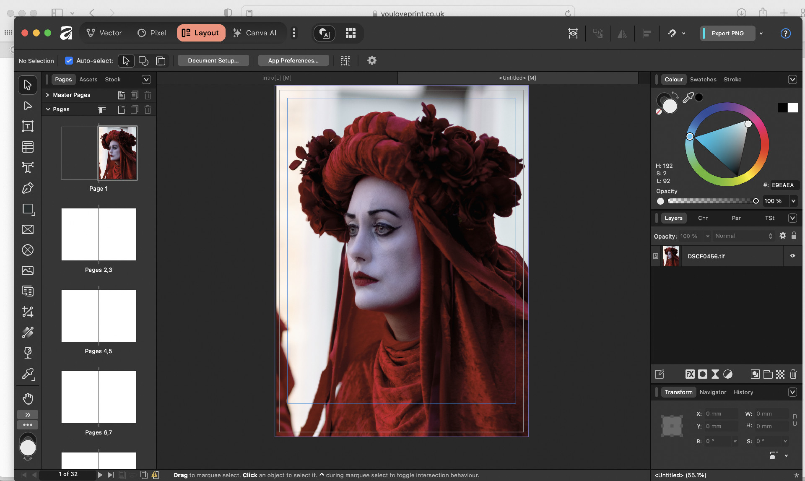Delete layer with Layers trash icon

tap(793, 374)
